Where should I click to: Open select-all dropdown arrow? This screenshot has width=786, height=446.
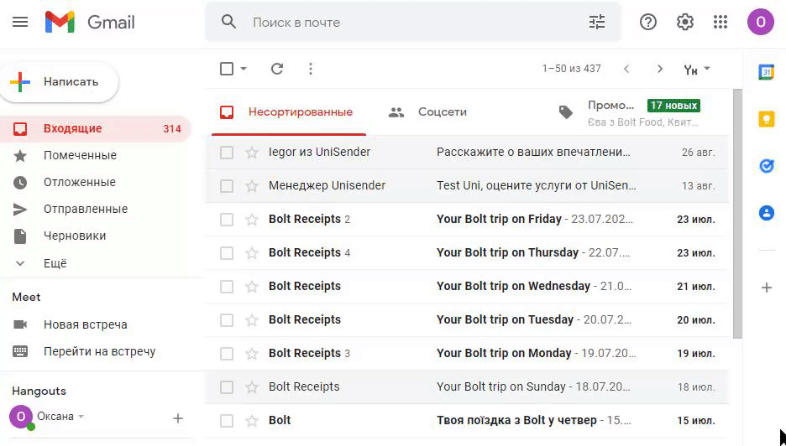(244, 69)
